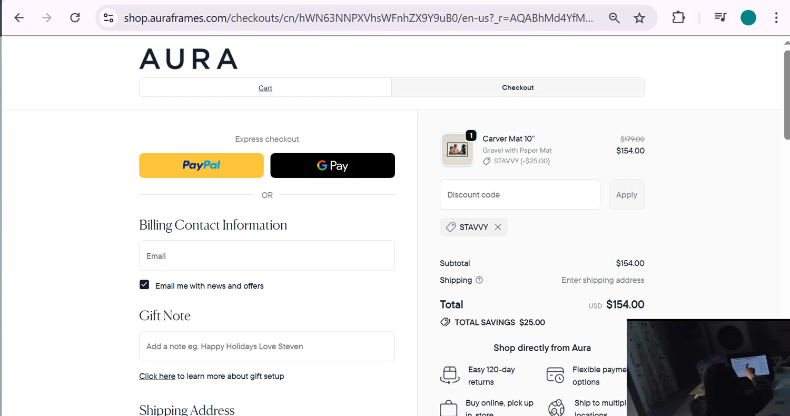The height and width of the screenshot is (416, 790).
Task: Click the Gravel with Paper Mat variant text
Action: point(517,150)
